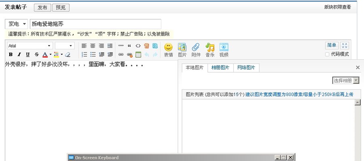
Task: Switch to 简单 simple editor mode
Action: point(332,46)
